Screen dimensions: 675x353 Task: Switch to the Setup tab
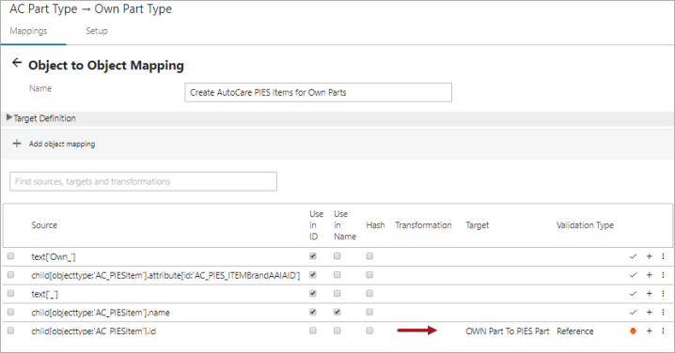97,31
